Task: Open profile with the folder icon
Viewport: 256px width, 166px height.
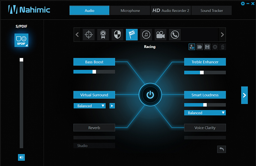Action: tap(199, 47)
